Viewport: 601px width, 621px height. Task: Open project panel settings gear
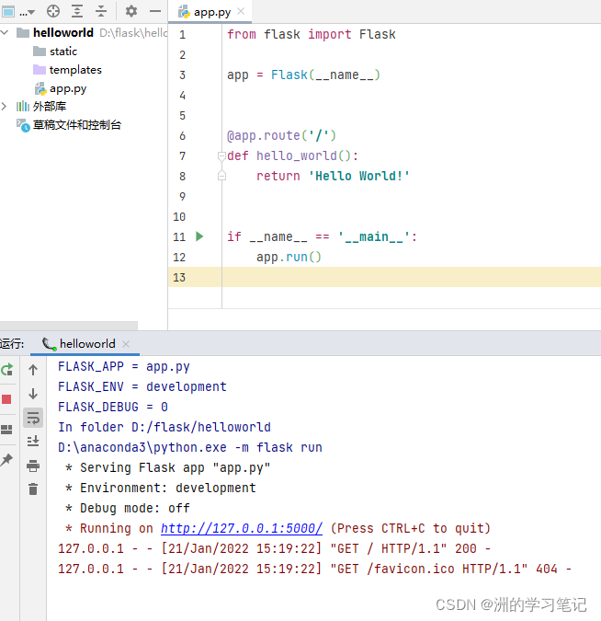tap(131, 11)
